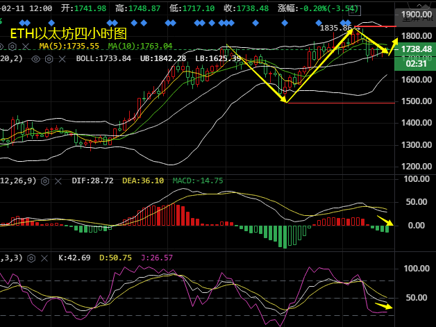The width and height of the screenshot is (436, 327).
Task: Click the MA(5):1735.55 legend label
Action: click(x=69, y=46)
